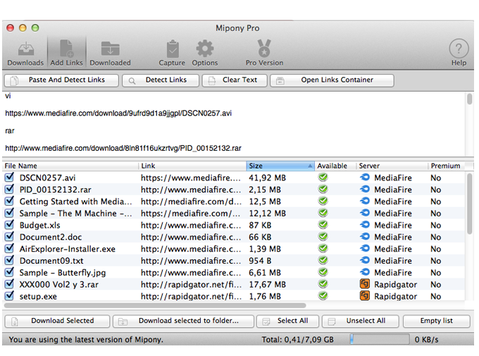The height and width of the screenshot is (356, 479).
Task: Toggle the XXX000 Vol2 y 3.rar checkbox
Action: tap(9, 284)
